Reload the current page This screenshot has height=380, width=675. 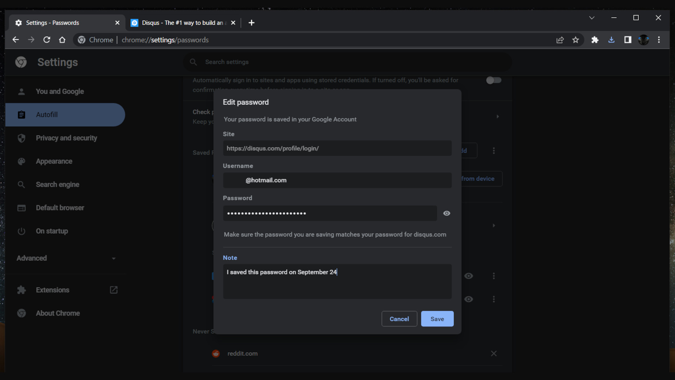point(46,40)
